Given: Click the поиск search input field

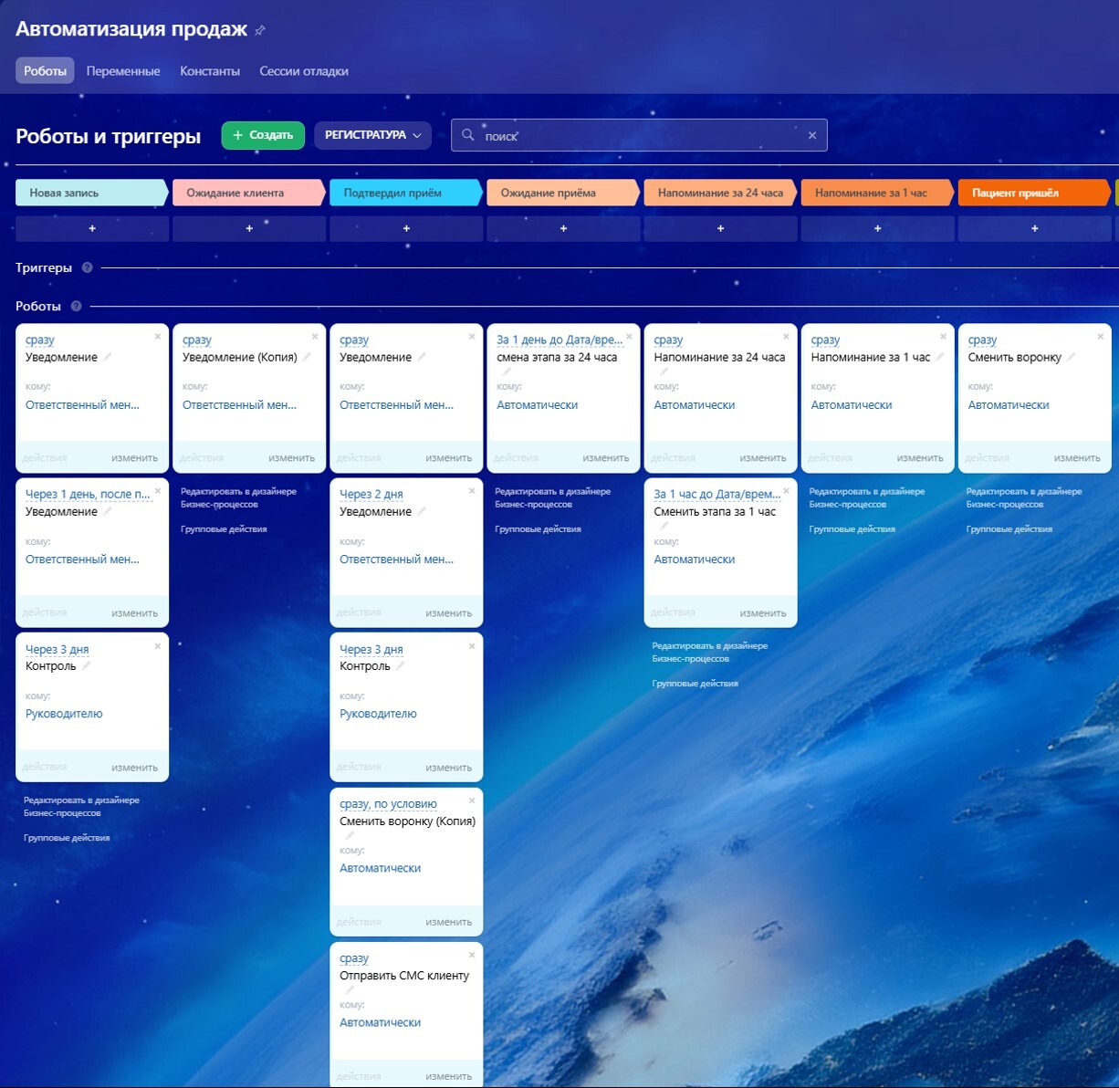Looking at the screenshot, I should 639,135.
